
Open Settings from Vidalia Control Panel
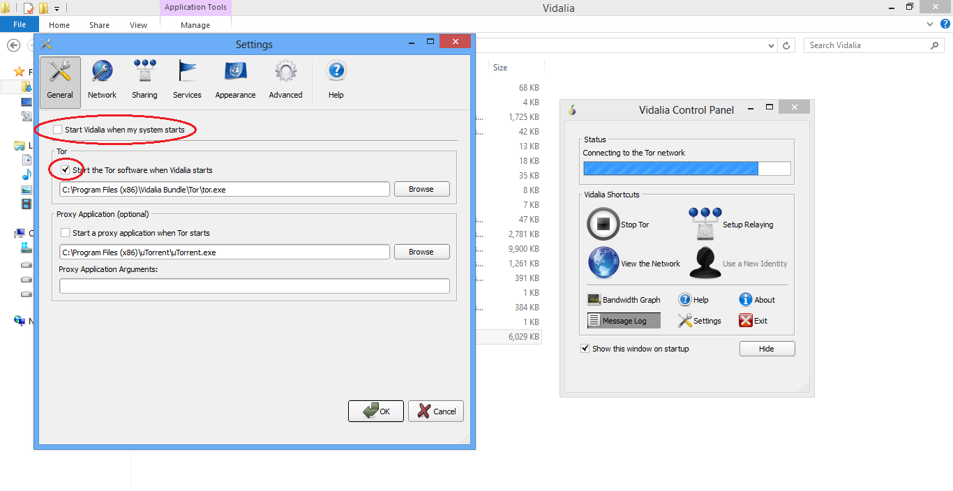click(x=699, y=321)
